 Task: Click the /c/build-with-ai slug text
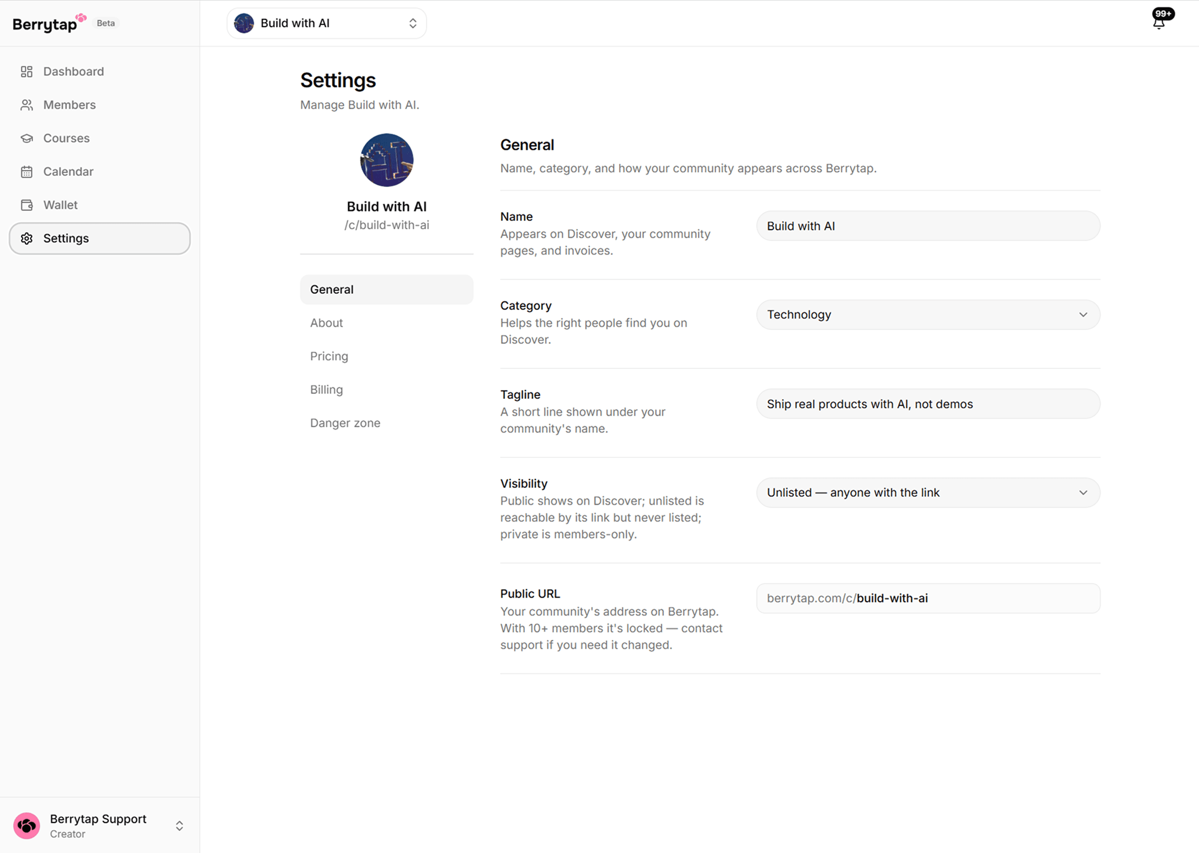pos(387,225)
